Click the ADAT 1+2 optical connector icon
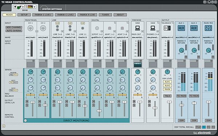 click(x=110, y=28)
